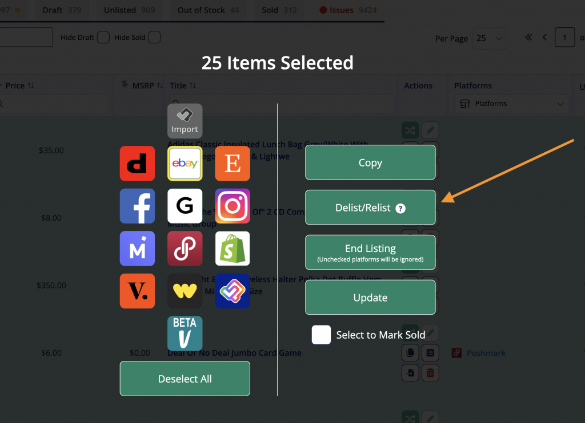Screen dimensions: 585x423
Task: Open the Per Page dropdown
Action: tap(491, 38)
